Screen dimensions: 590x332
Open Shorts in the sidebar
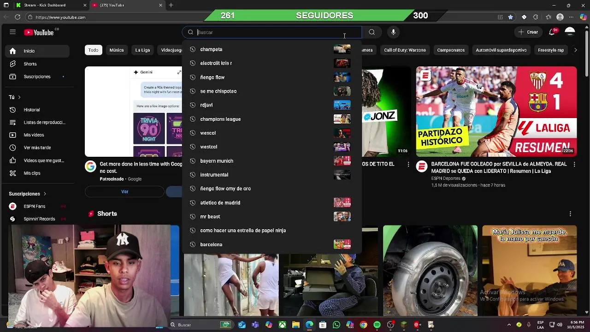tap(37, 64)
